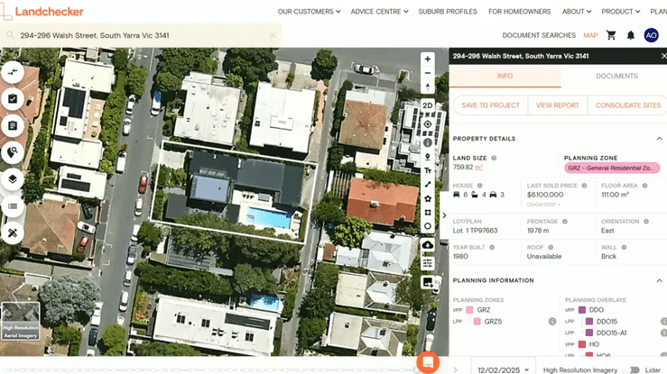667x374 pixels.
Task: Collapse the Planning Information section
Action: pos(659,280)
